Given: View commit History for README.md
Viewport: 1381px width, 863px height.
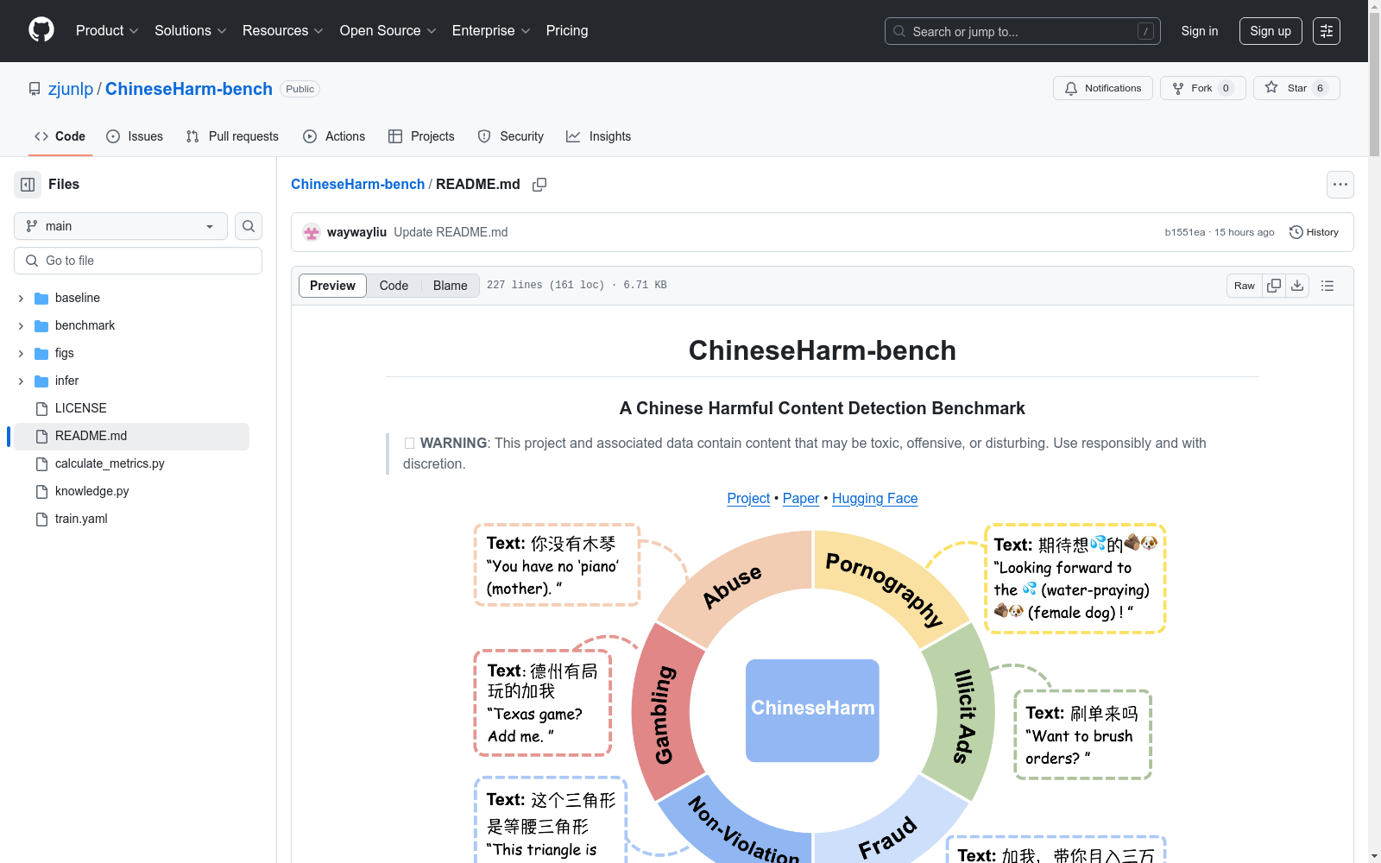Looking at the screenshot, I should pos(1314,231).
